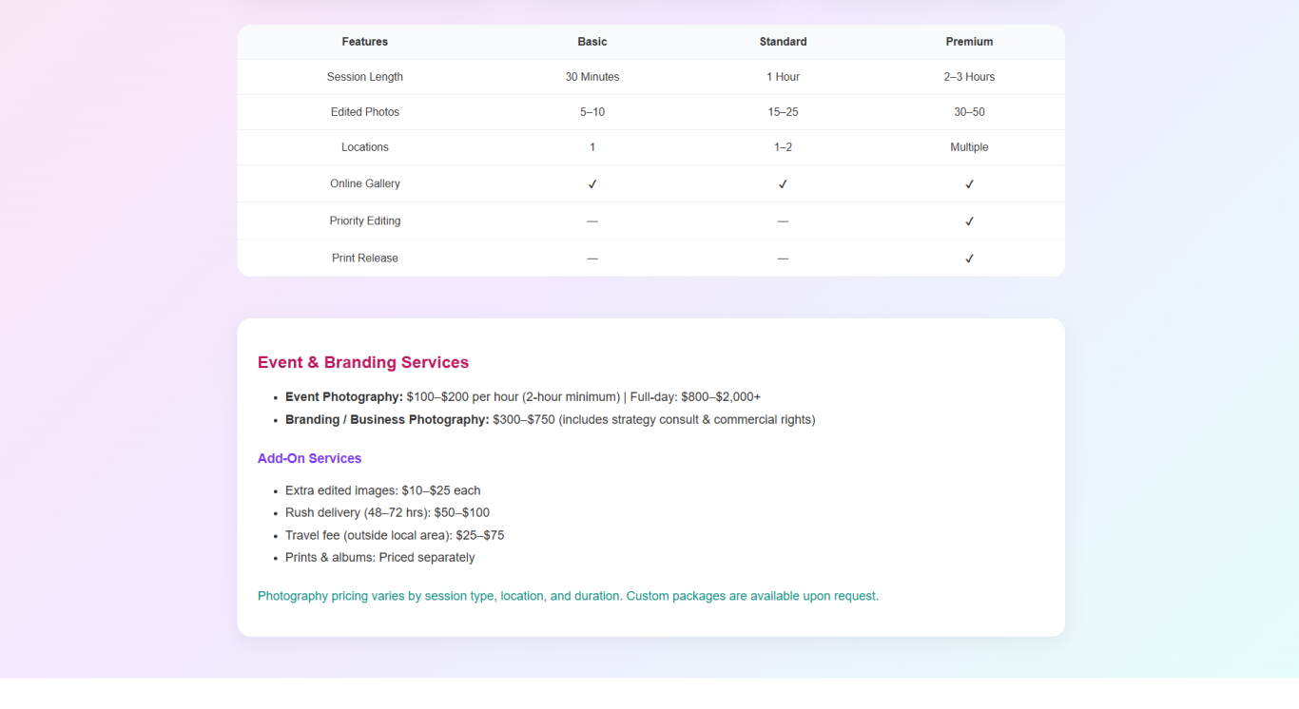Click the Online Gallery checkmark under Premium
This screenshot has height=709, width=1299.
tap(969, 184)
